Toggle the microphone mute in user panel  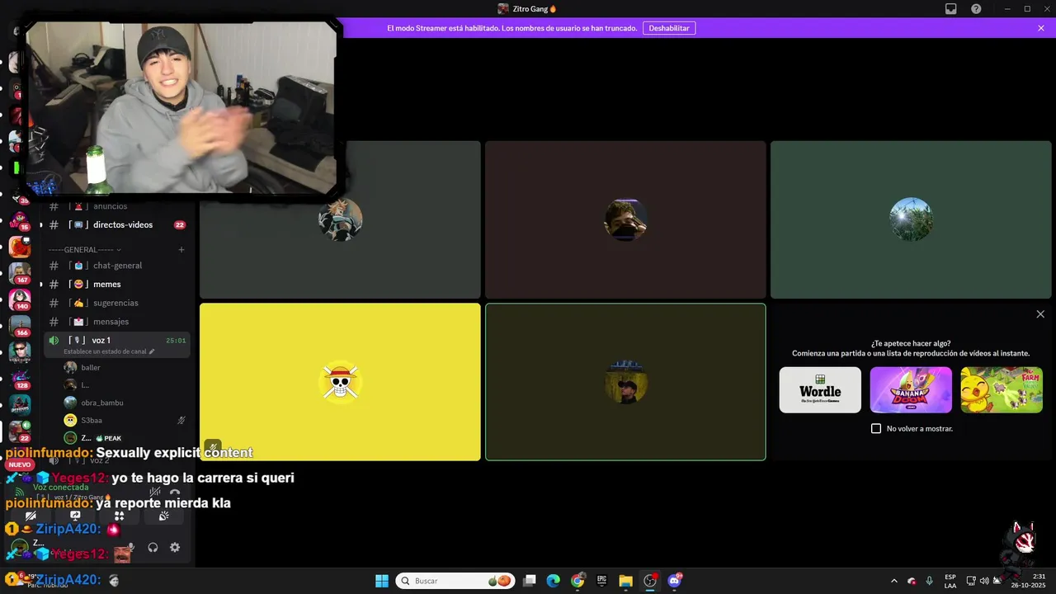(x=130, y=547)
